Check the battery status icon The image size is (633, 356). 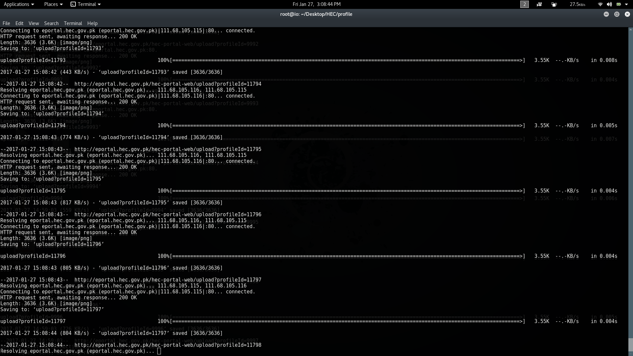619,4
